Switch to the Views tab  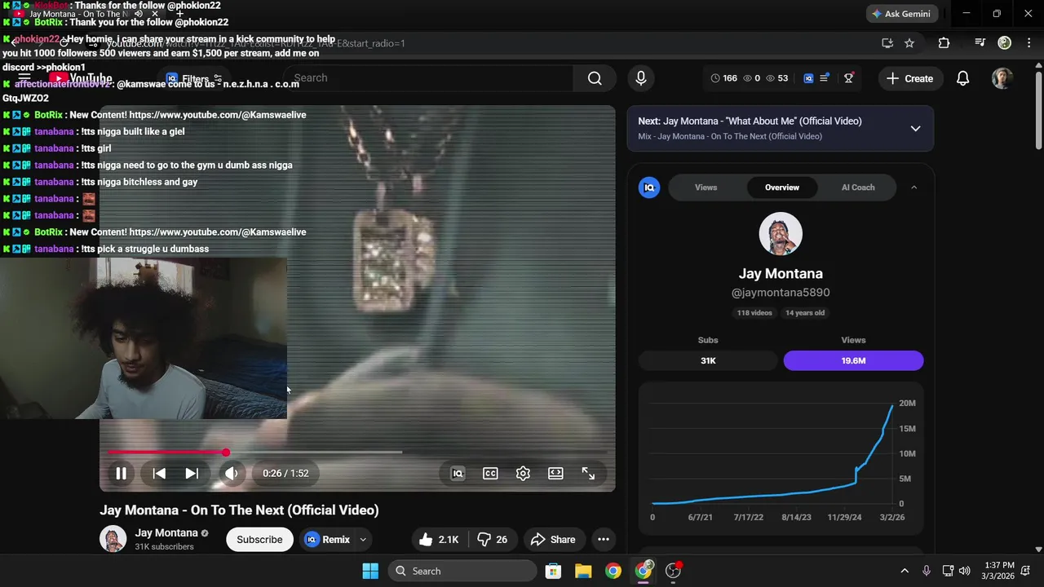[x=706, y=188]
